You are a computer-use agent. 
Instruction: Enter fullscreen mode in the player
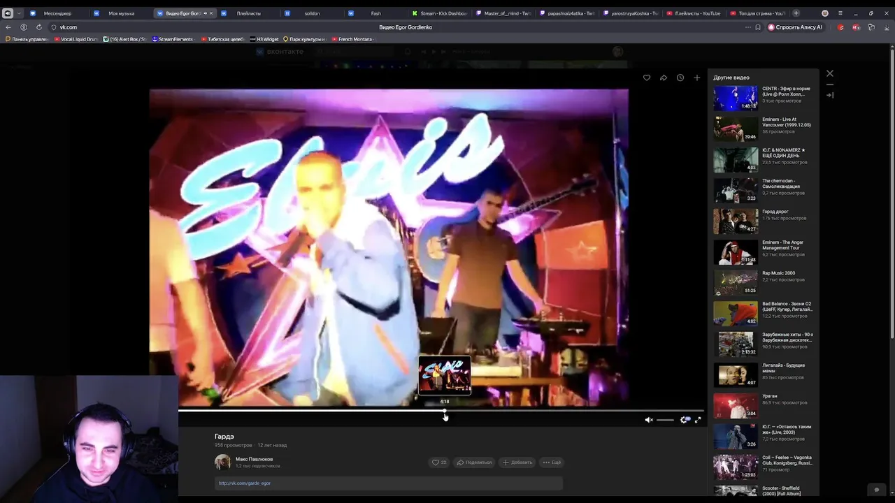[698, 420]
